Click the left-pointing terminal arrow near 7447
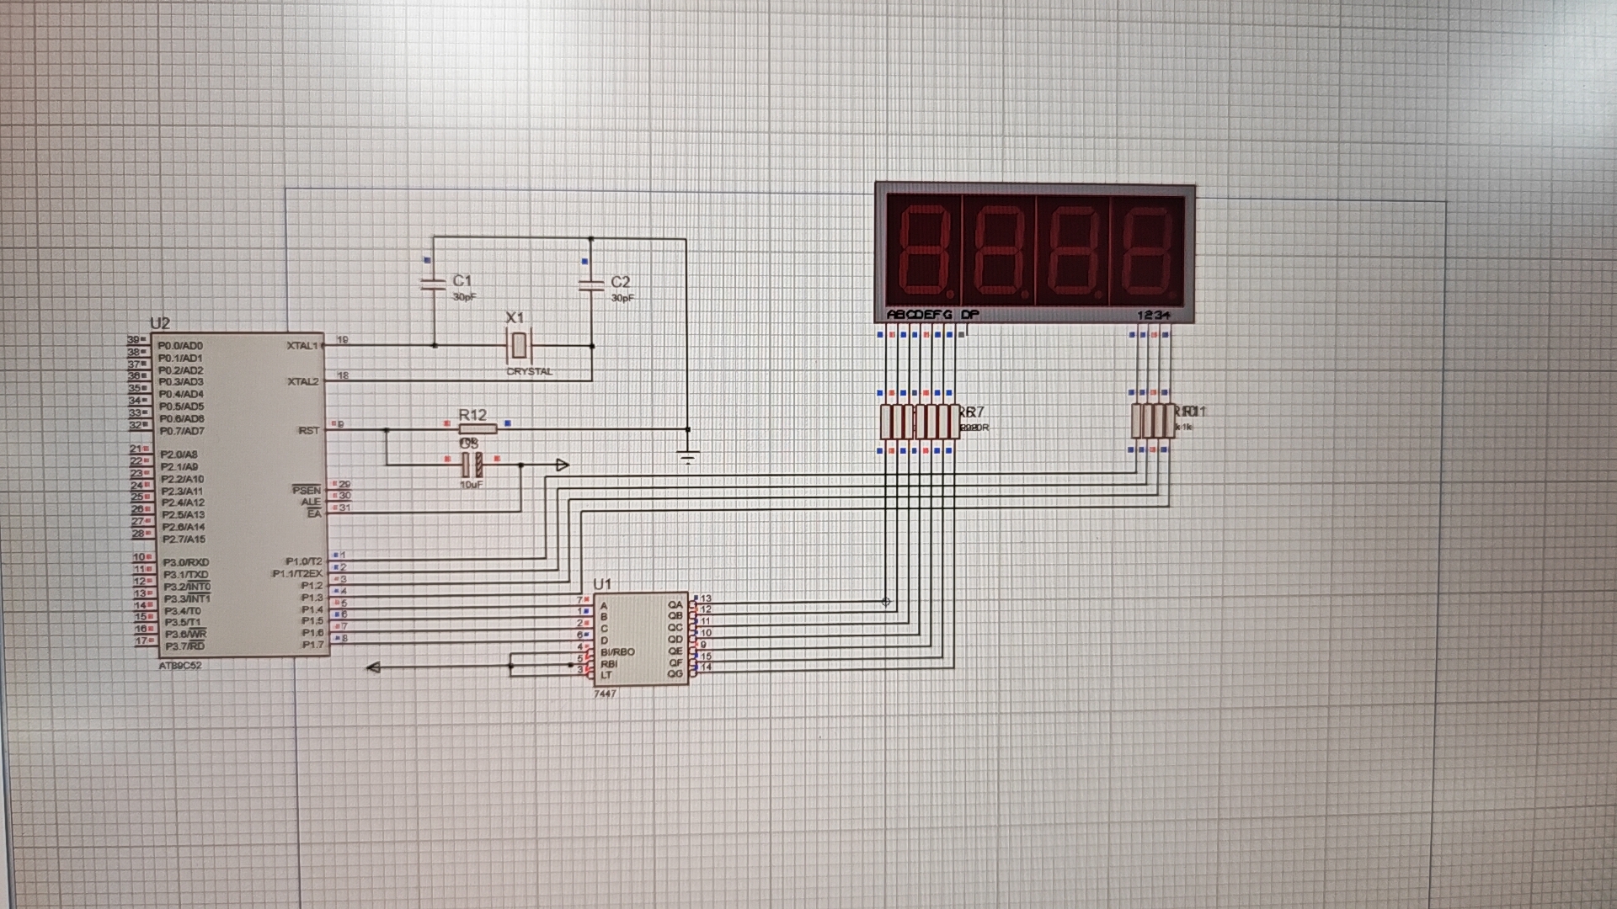Screen dimensions: 1617x909 (373, 667)
